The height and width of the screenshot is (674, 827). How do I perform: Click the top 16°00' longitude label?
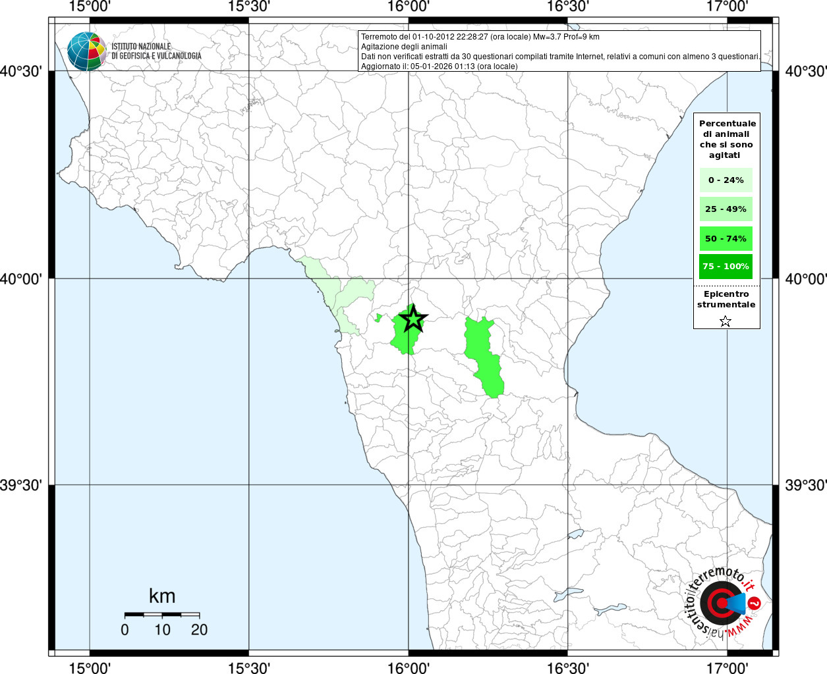[x=409, y=7]
